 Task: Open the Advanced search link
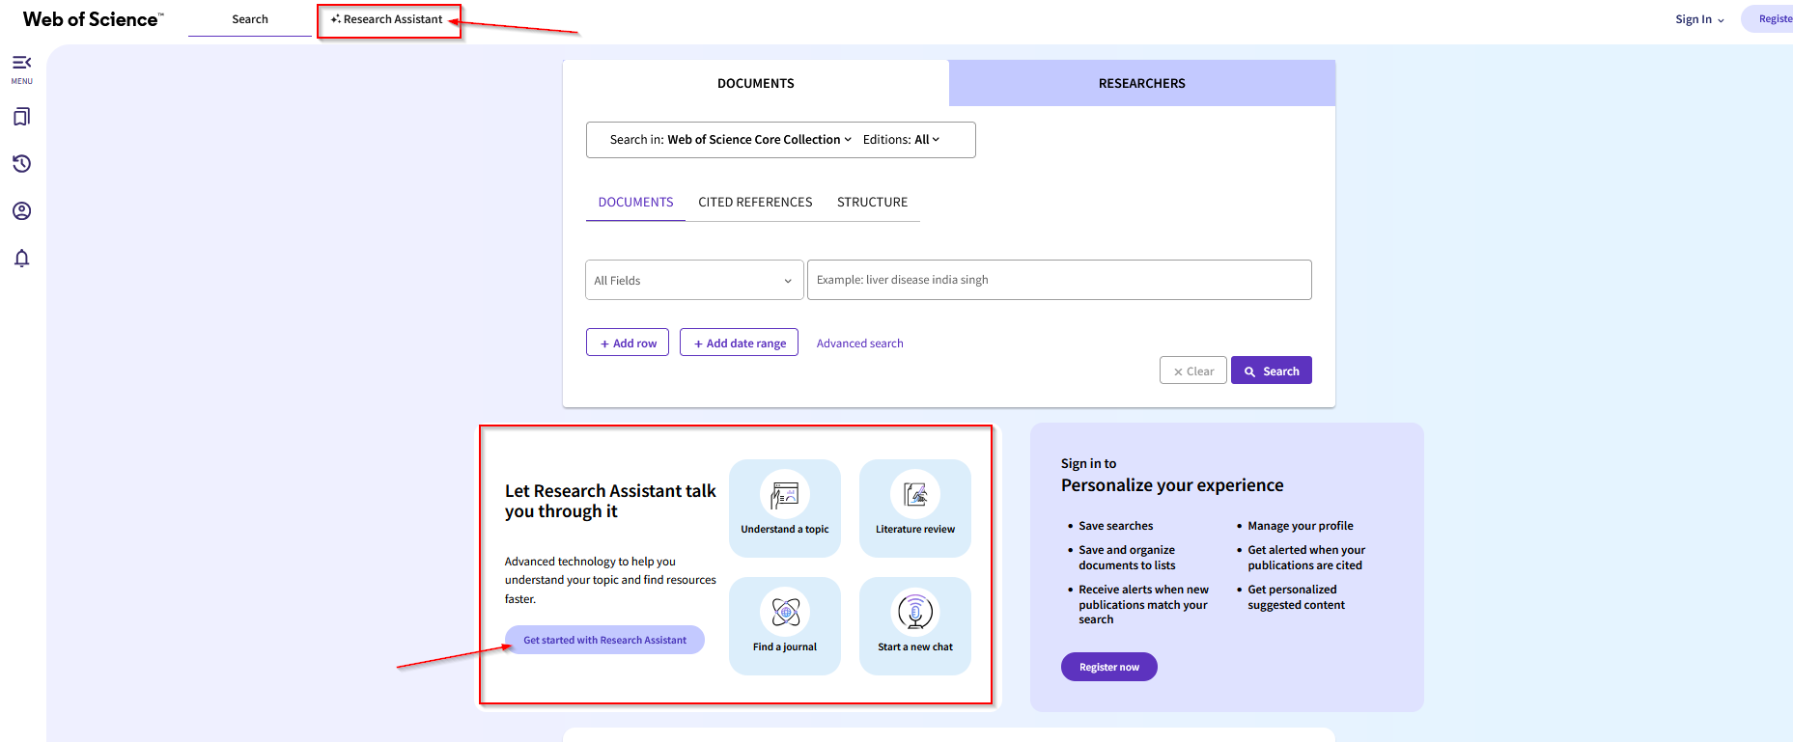click(860, 344)
